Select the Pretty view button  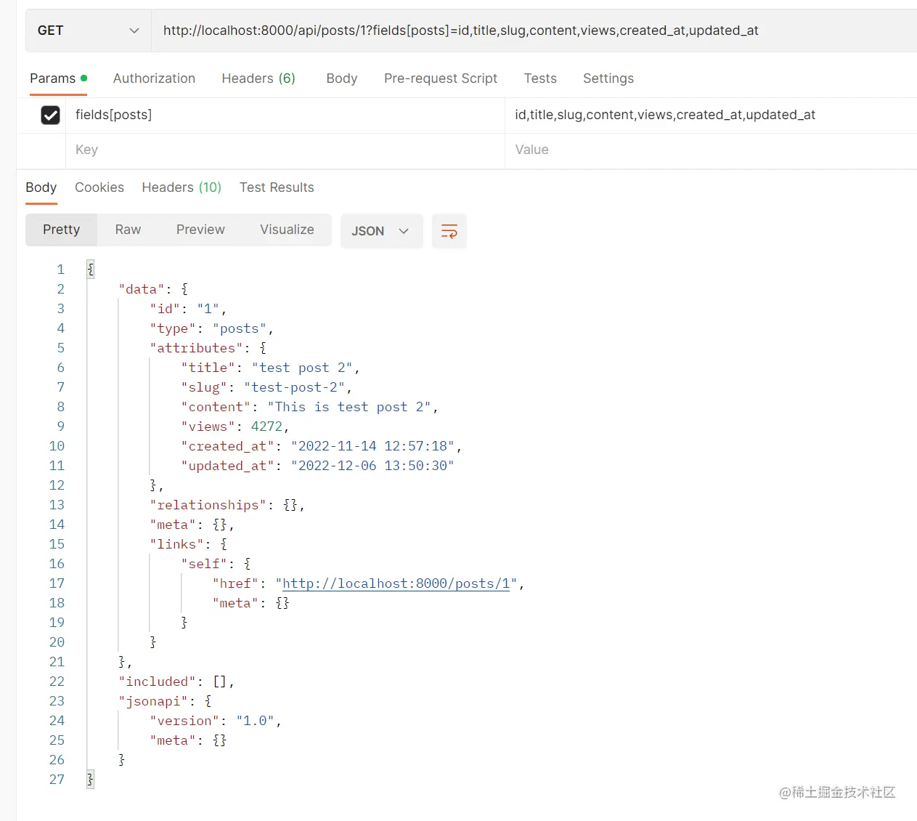click(x=62, y=230)
